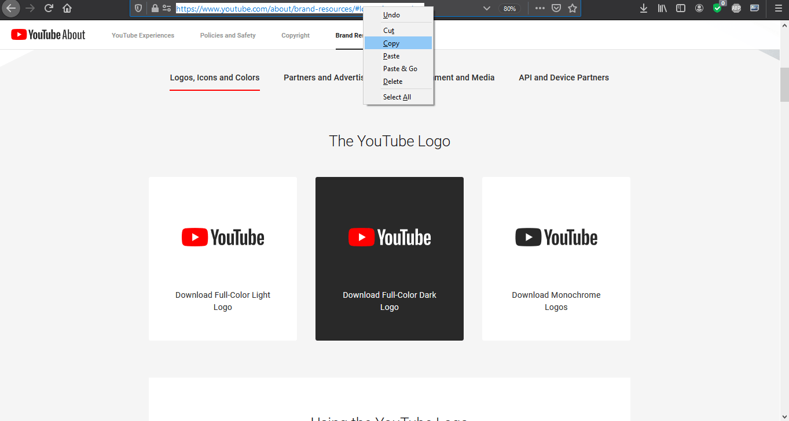The width and height of the screenshot is (789, 421).
Task: Choose Paste in the context menu
Action: [398, 56]
